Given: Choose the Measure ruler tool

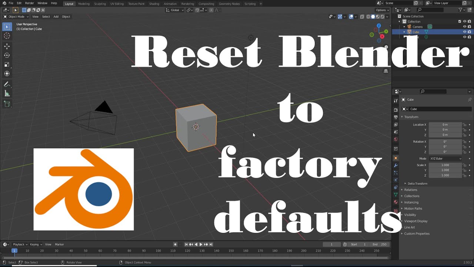Looking at the screenshot, I should [x=7, y=94].
